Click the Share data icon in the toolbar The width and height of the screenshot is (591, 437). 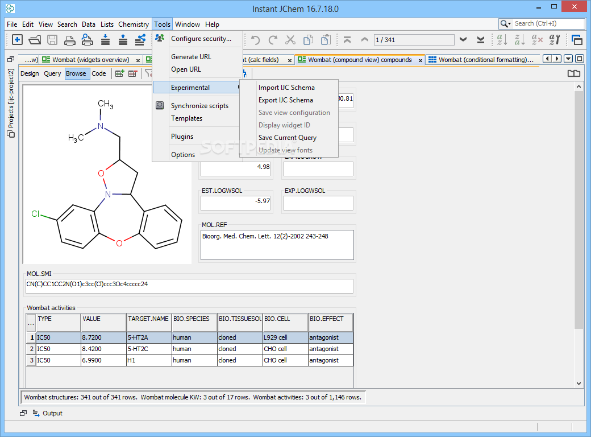(140, 40)
